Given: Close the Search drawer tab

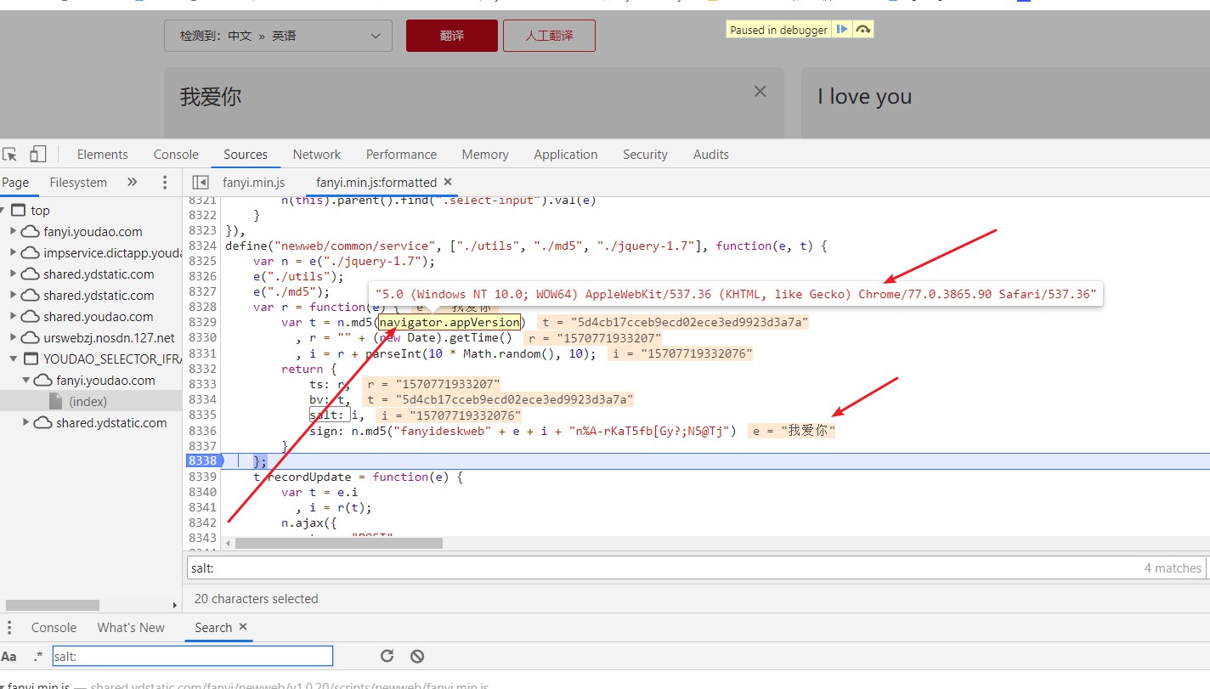Looking at the screenshot, I should point(243,627).
